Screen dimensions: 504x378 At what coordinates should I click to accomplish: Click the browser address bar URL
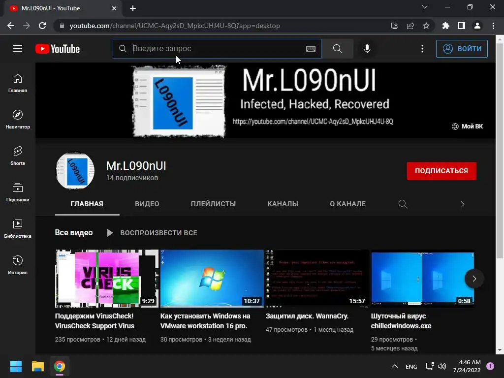pos(175,26)
